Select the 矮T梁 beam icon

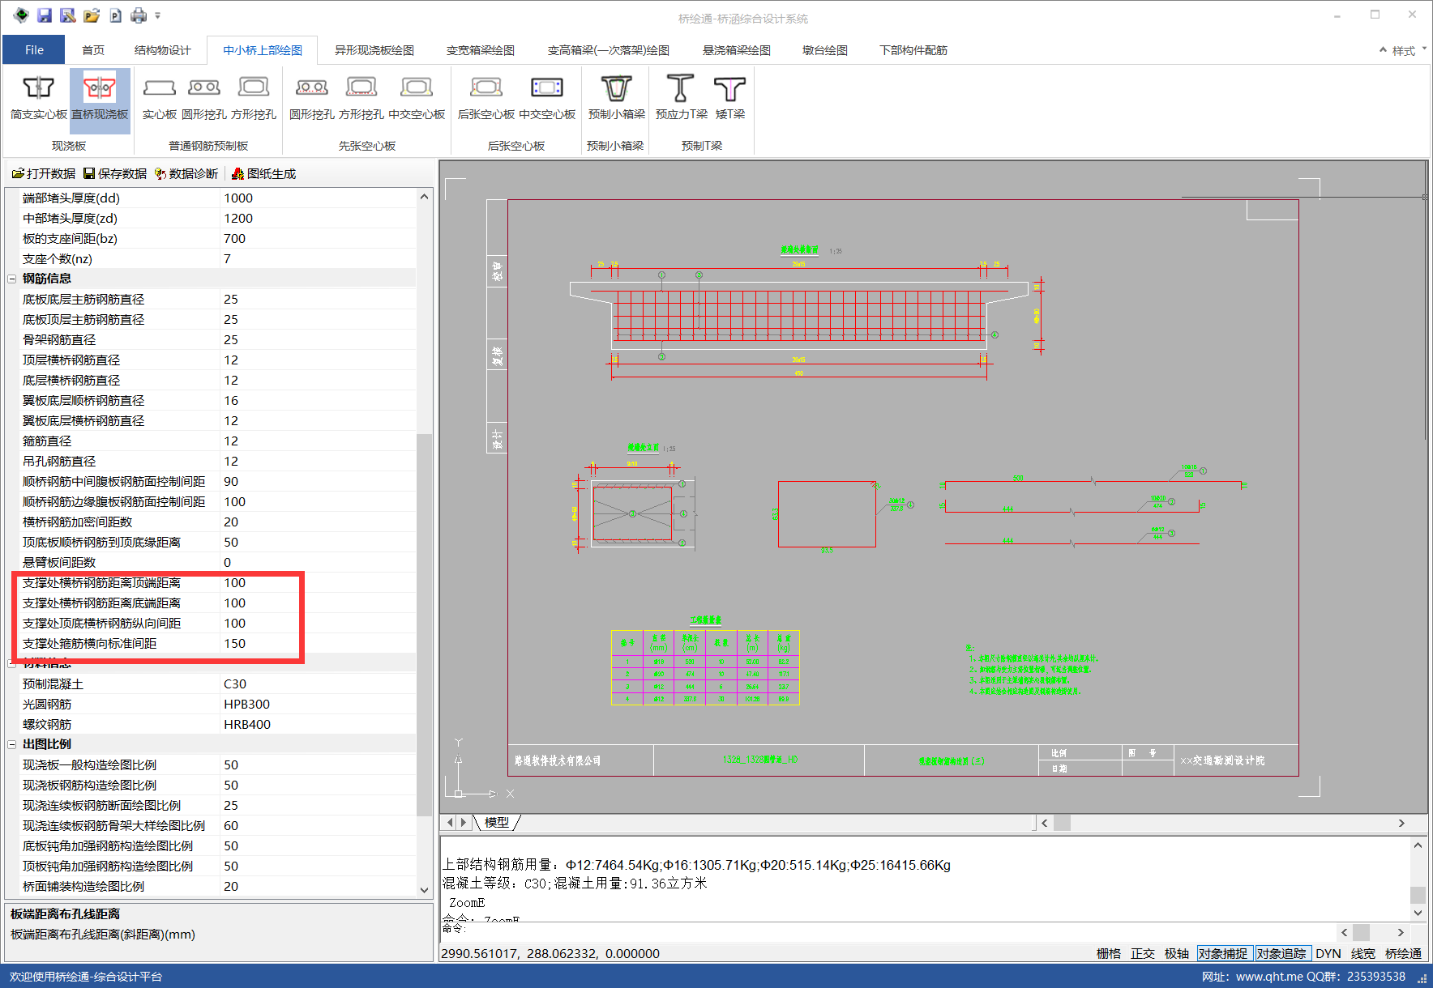point(729,97)
